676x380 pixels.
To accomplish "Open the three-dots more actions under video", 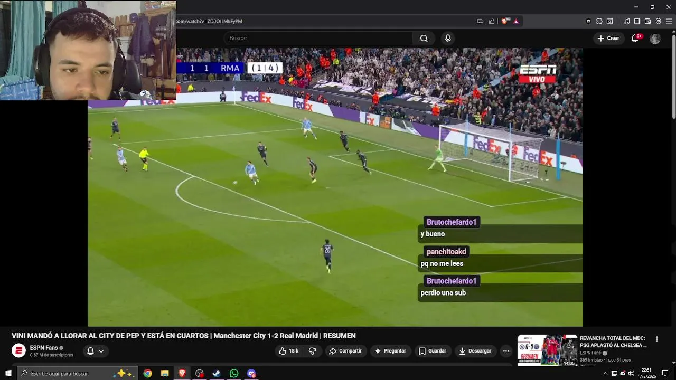I will click(506, 351).
